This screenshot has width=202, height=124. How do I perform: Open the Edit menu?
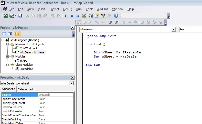pos(21,9)
